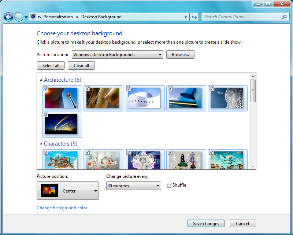This screenshot has height=235, width=293.
Task: Click the Search Control Panel field
Action: pyautogui.click(x=241, y=17)
